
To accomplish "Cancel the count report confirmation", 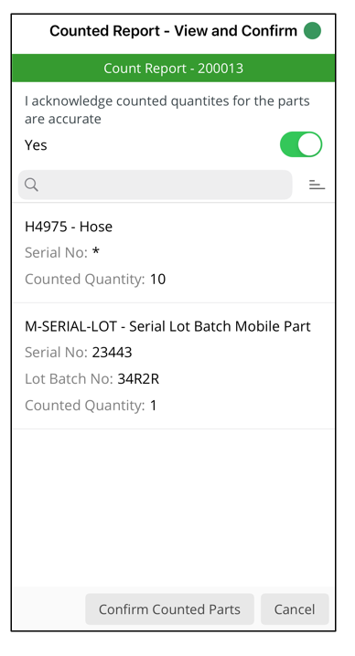I will coord(295,609).
